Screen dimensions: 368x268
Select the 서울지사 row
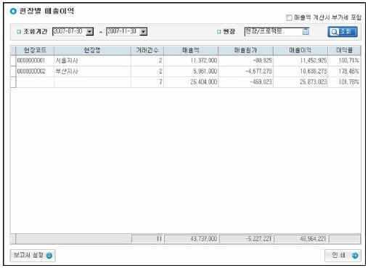pos(186,60)
